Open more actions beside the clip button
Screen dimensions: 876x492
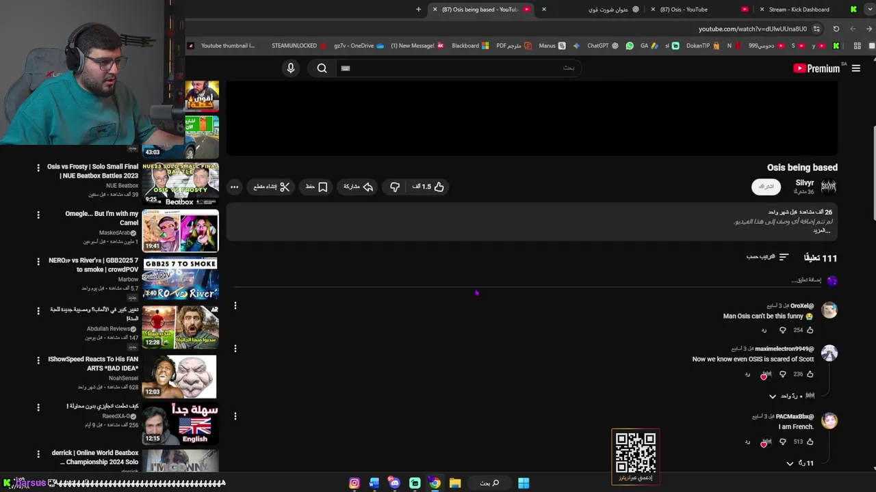[234, 187]
